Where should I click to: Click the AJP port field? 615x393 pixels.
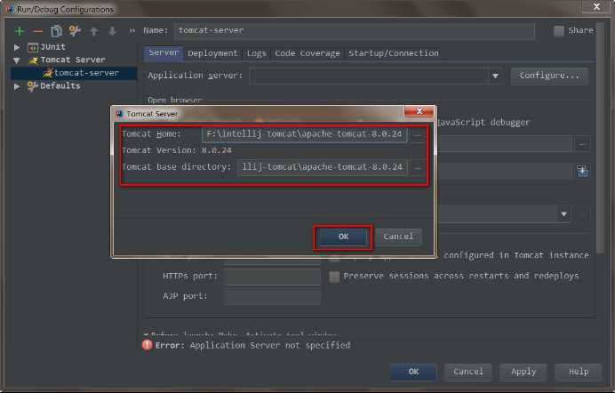click(x=272, y=296)
